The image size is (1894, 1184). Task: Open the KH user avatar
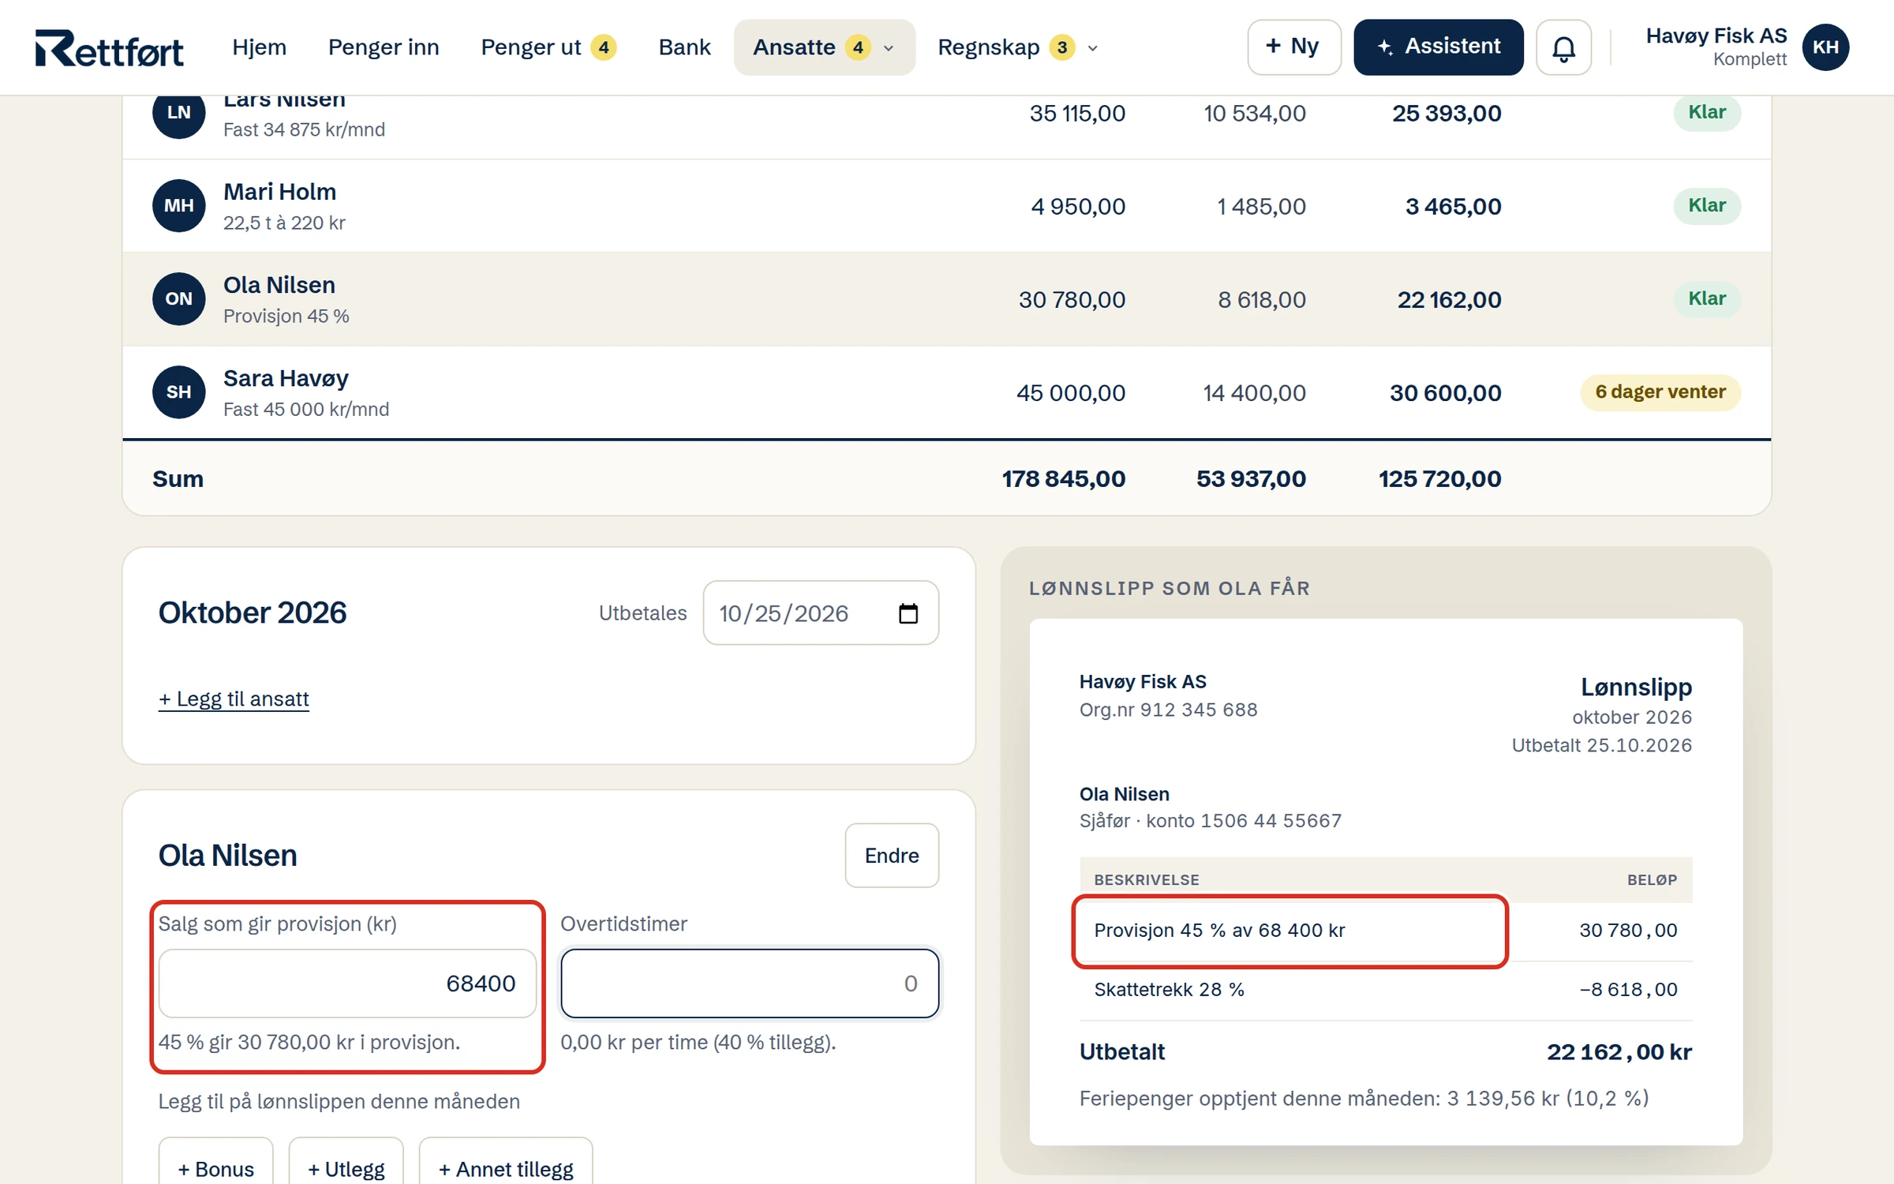pyautogui.click(x=1825, y=47)
